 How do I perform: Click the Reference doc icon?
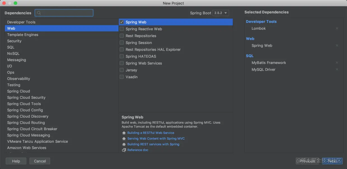coord(124,150)
